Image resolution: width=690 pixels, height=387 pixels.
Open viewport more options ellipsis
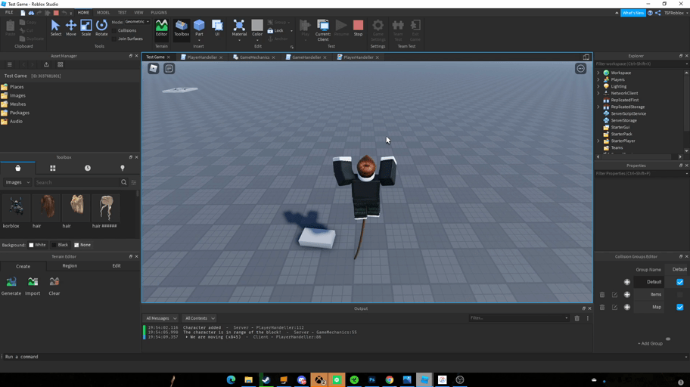coord(580,69)
